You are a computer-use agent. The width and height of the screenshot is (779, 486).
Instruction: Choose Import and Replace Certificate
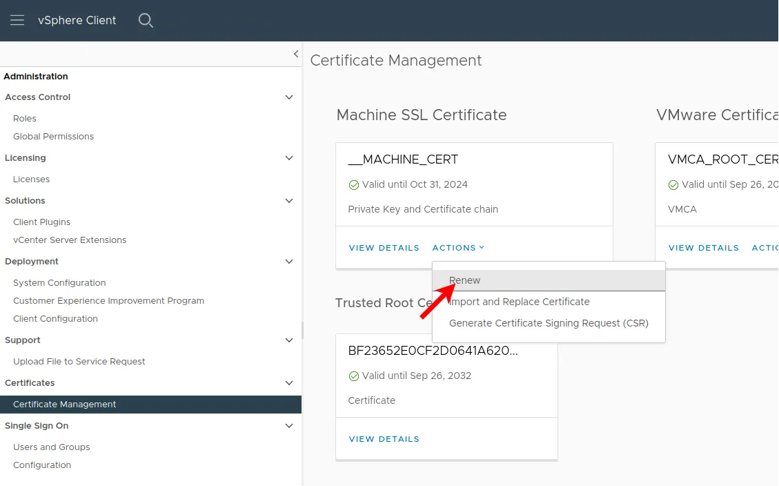pyautogui.click(x=518, y=302)
